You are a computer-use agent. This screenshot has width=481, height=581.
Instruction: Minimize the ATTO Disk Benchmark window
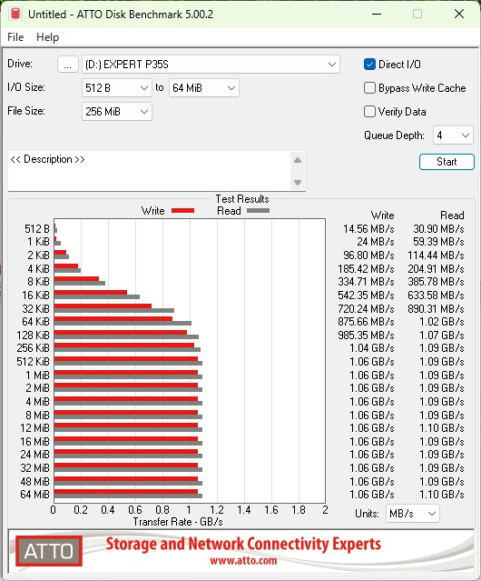click(x=377, y=14)
